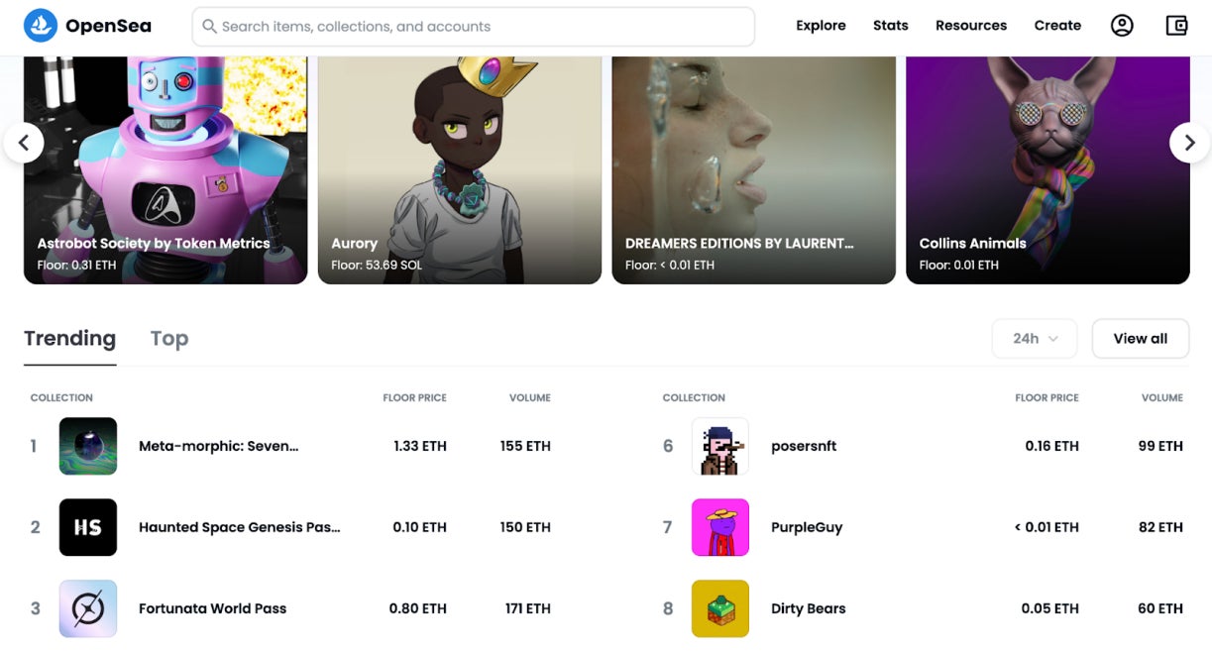Open the Explore menu

[x=821, y=26]
